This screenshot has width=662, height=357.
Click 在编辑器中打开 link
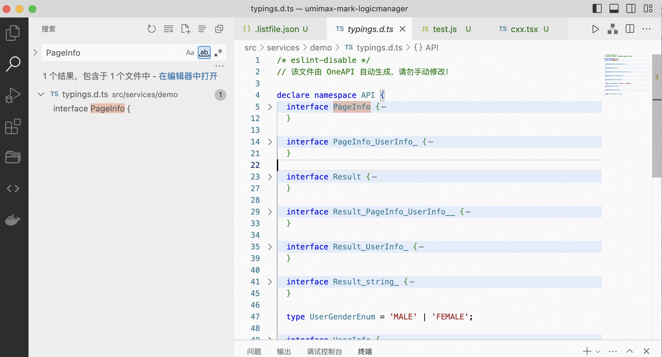click(188, 76)
